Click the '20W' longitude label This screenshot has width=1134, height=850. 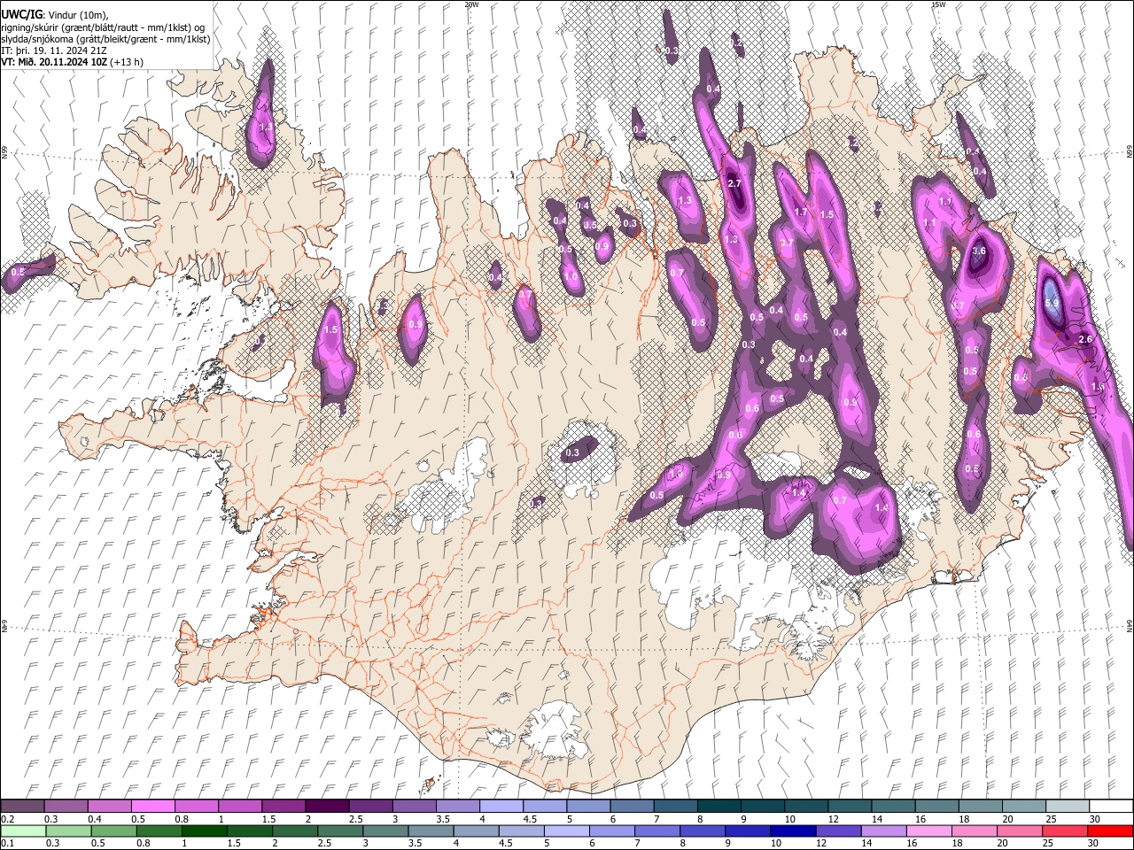tap(471, 4)
